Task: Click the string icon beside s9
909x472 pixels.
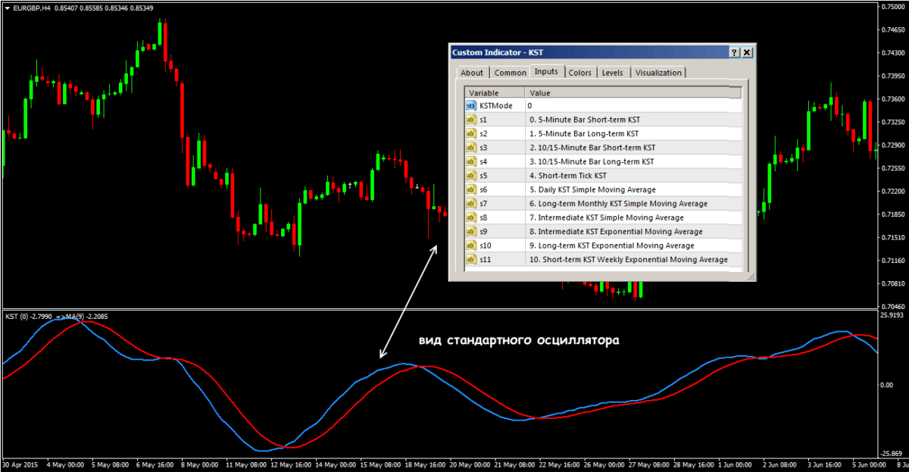Action: (x=470, y=232)
